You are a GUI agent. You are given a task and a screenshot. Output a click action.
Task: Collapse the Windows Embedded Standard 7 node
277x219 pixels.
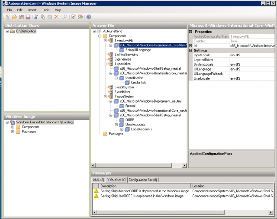[x=7, y=122]
